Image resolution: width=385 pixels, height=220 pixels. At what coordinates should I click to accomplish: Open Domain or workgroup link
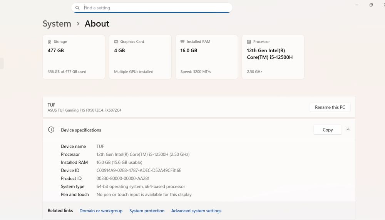point(101,211)
